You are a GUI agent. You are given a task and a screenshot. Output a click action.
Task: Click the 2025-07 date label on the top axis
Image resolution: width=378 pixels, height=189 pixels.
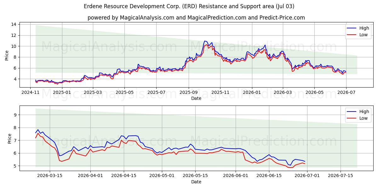click(156, 92)
